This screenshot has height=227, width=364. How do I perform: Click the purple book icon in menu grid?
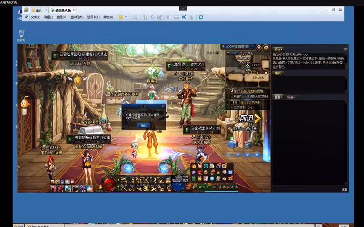(x=194, y=173)
